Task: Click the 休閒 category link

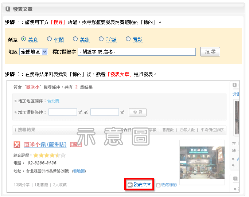Action: pos(59,40)
